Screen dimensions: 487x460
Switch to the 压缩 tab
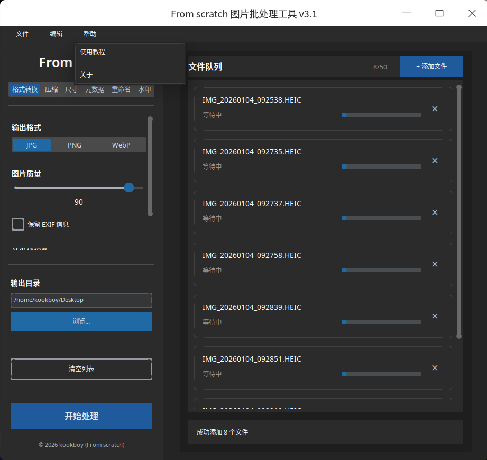click(51, 89)
